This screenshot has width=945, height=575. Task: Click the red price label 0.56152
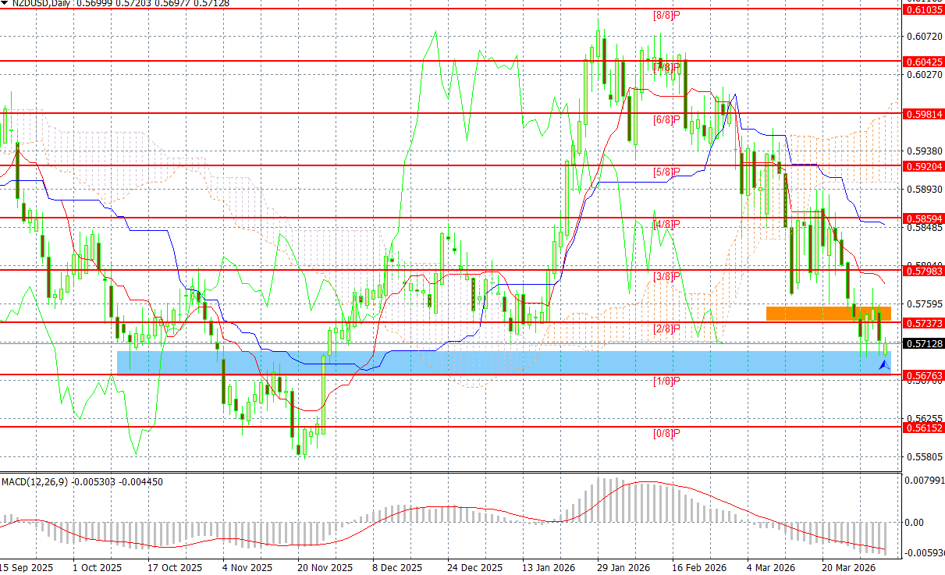924,428
